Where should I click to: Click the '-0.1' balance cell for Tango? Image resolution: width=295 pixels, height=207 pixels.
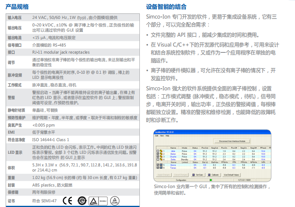click(x=204, y=168)
